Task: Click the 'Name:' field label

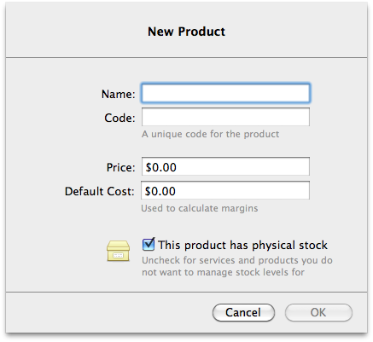Action: pyautogui.click(x=118, y=94)
